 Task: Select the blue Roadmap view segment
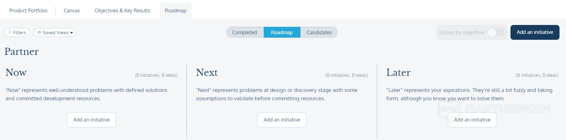pos(282,32)
